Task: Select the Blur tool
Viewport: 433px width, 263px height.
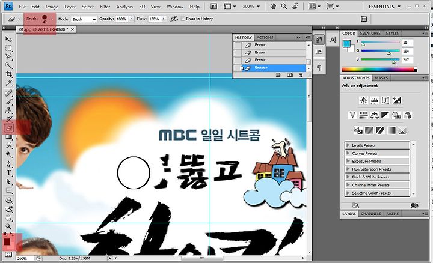Action: [x=8, y=145]
